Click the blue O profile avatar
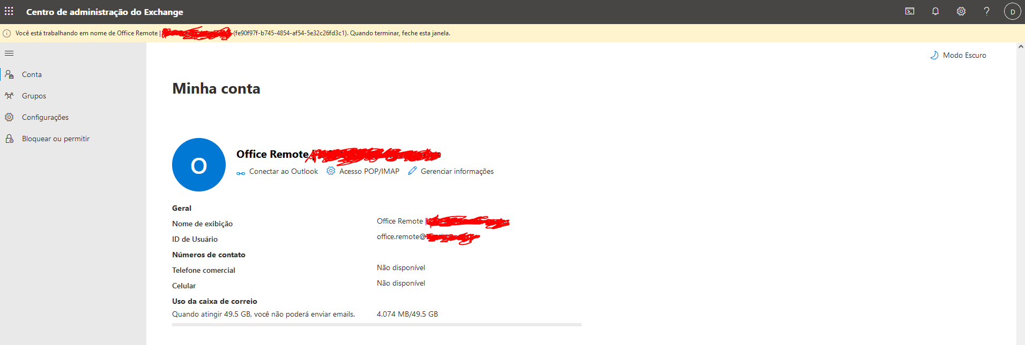The width and height of the screenshot is (1025, 345). [199, 165]
